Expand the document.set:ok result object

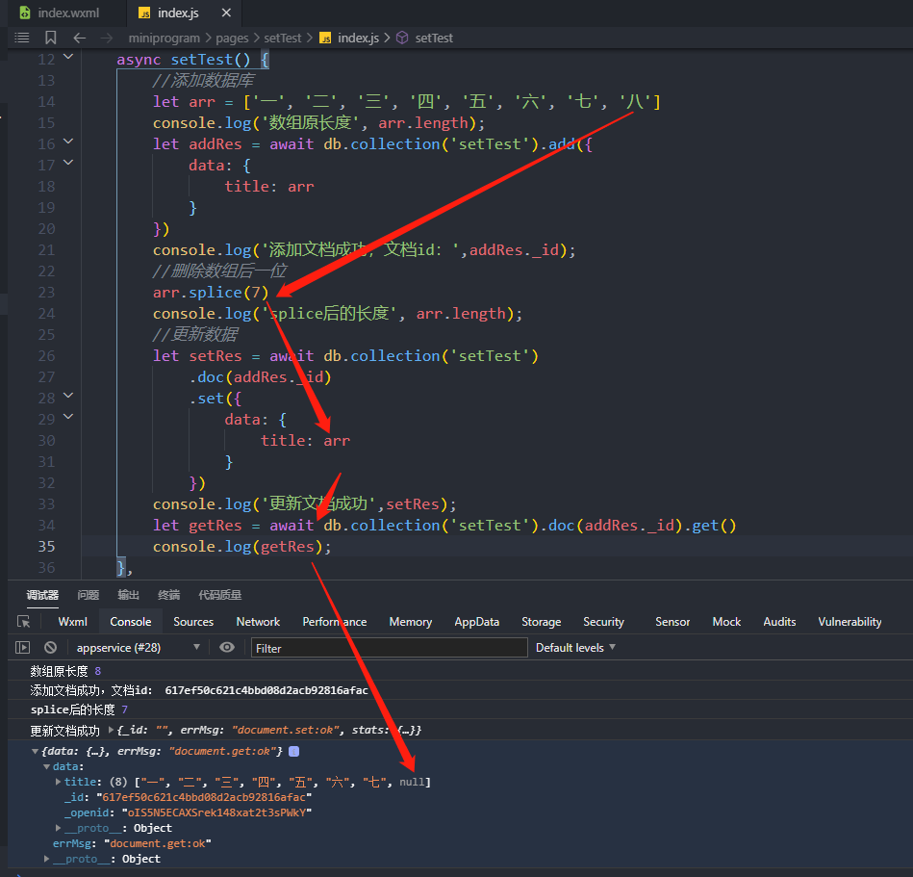(112, 730)
